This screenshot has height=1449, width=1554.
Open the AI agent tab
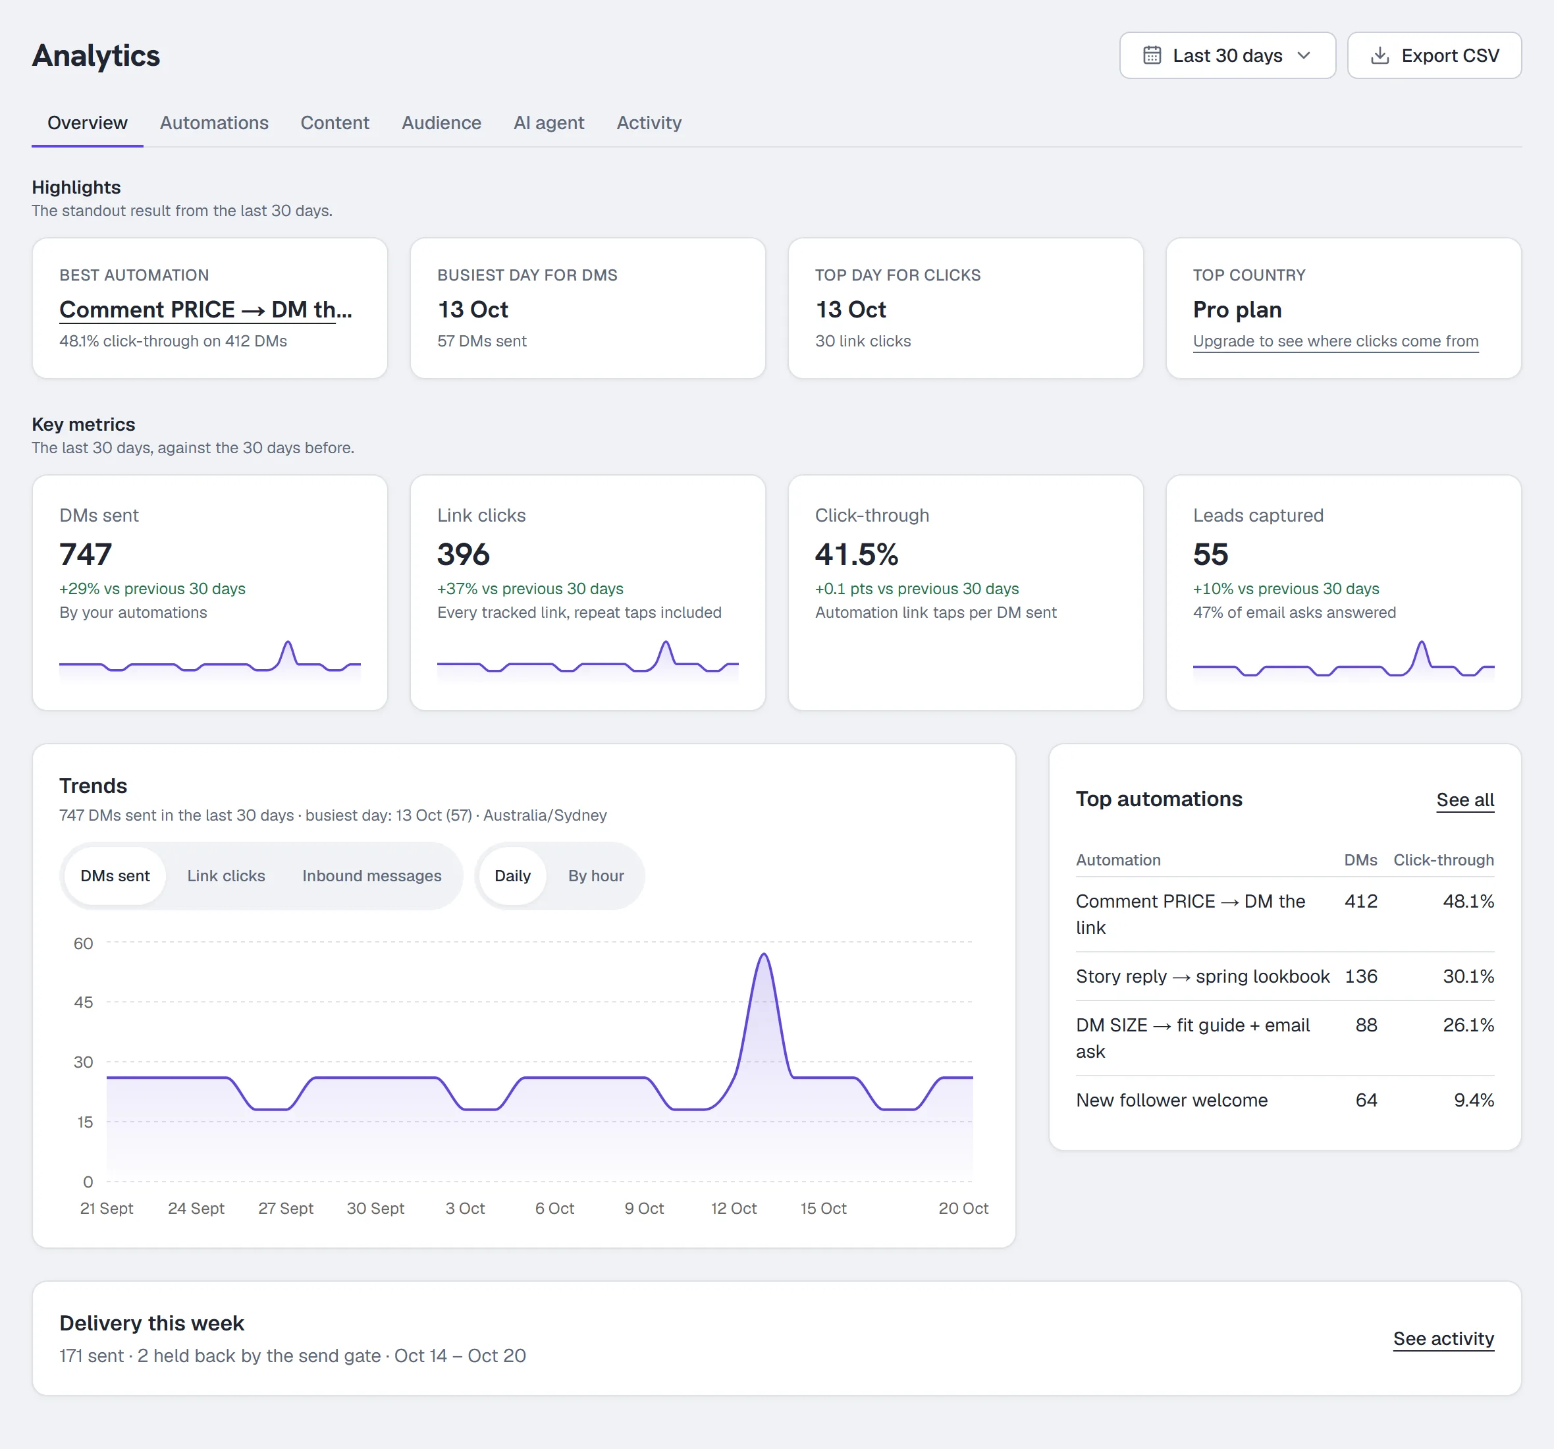point(549,123)
